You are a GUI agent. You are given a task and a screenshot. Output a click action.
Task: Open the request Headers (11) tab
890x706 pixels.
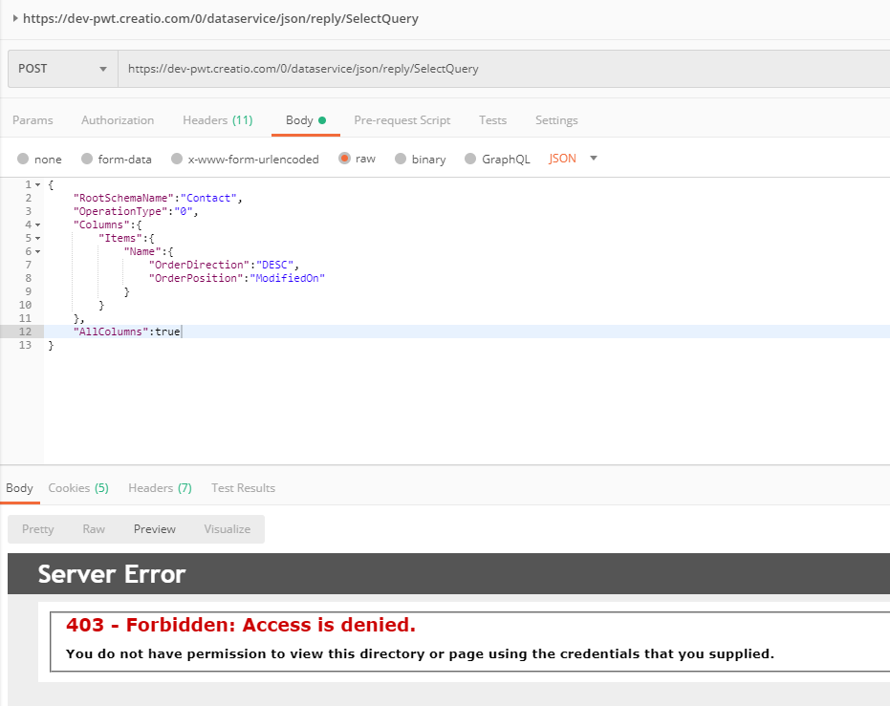pos(217,120)
